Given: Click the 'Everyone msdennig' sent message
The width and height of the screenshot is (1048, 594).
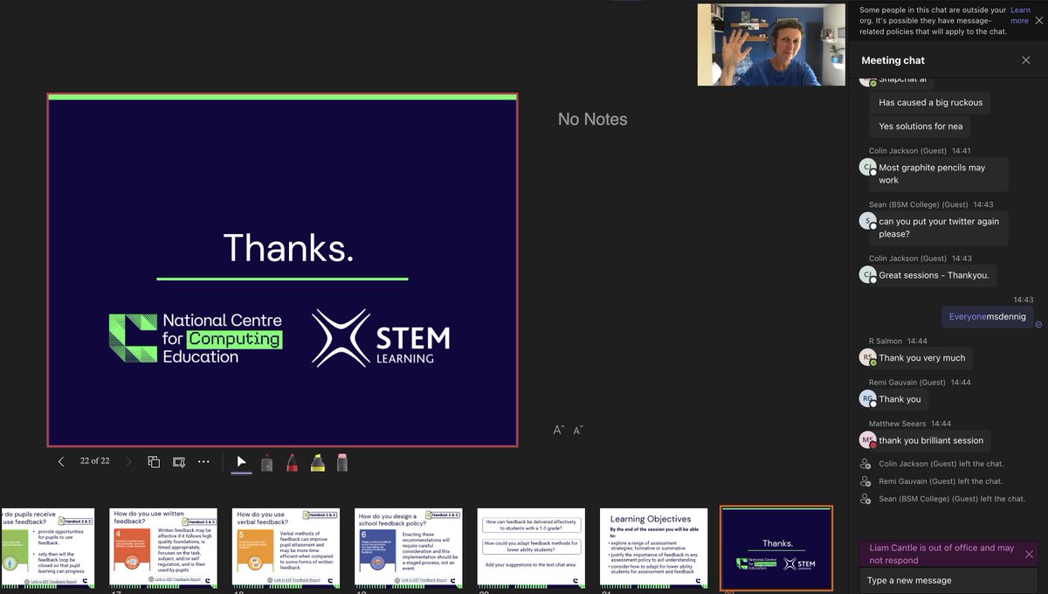Looking at the screenshot, I should pyautogui.click(x=988, y=316).
